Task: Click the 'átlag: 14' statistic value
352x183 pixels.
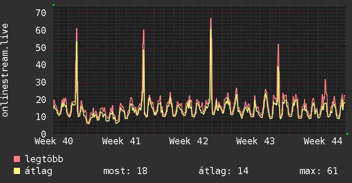Action: [223, 171]
